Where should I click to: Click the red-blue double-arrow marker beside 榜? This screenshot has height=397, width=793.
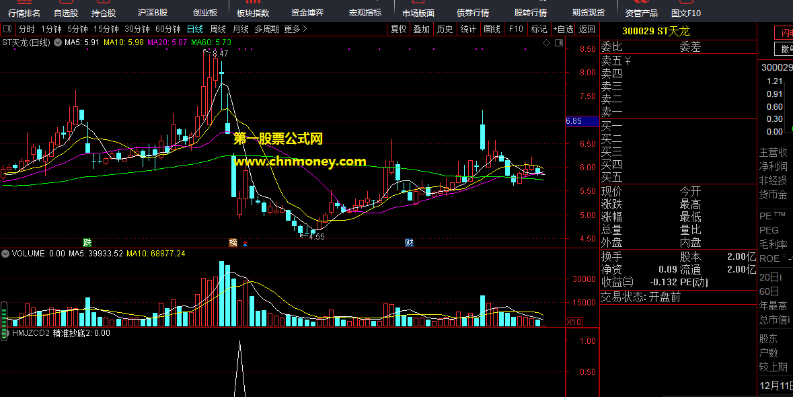click(x=246, y=244)
